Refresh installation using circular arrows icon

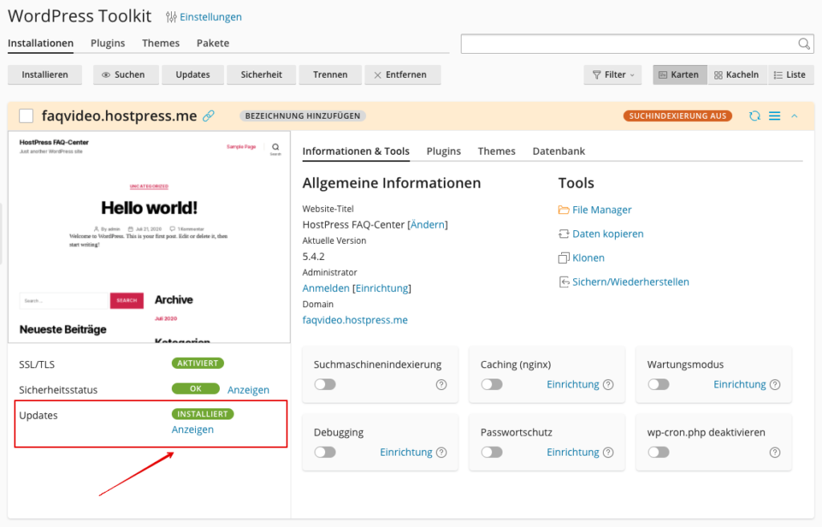tap(755, 116)
